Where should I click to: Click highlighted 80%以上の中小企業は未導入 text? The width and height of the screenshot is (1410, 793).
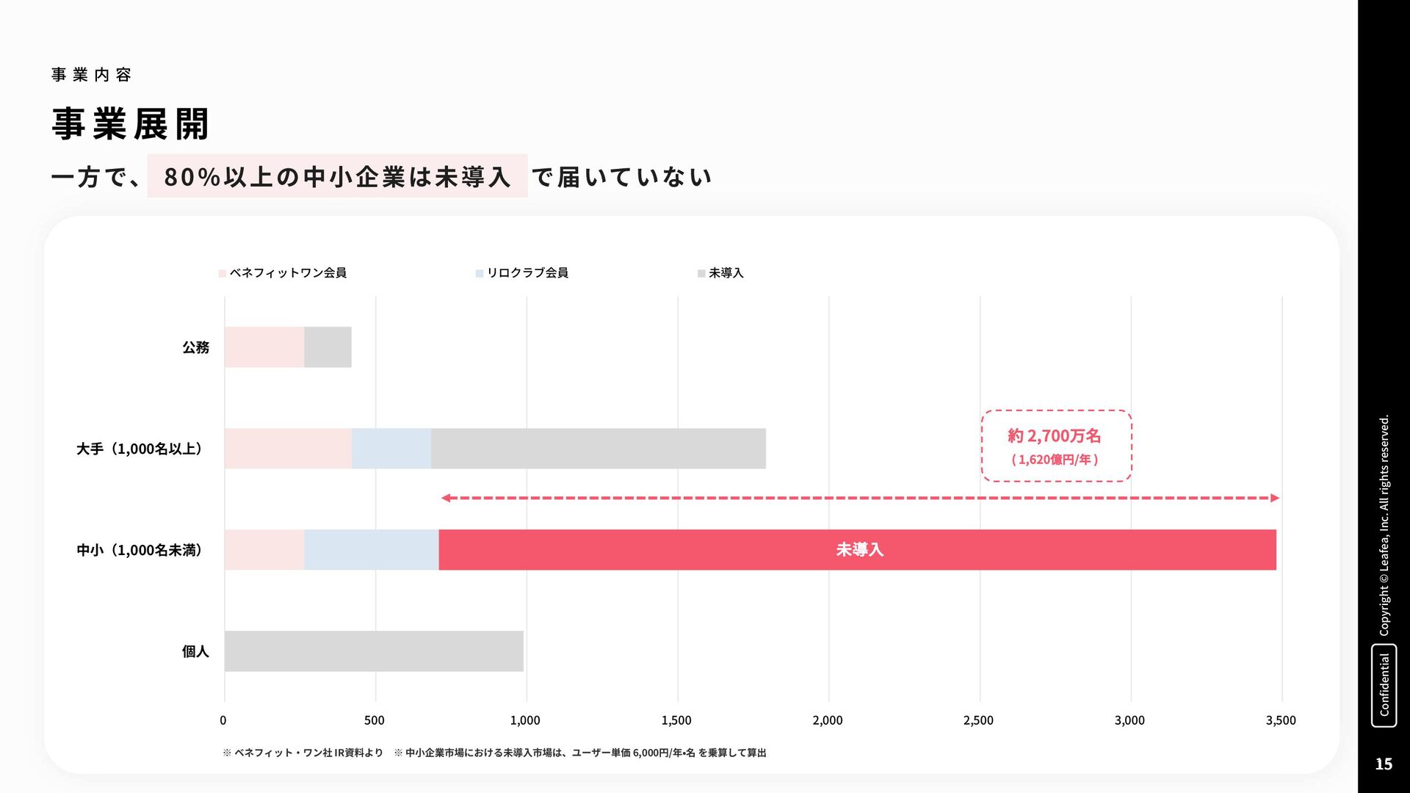(x=337, y=176)
